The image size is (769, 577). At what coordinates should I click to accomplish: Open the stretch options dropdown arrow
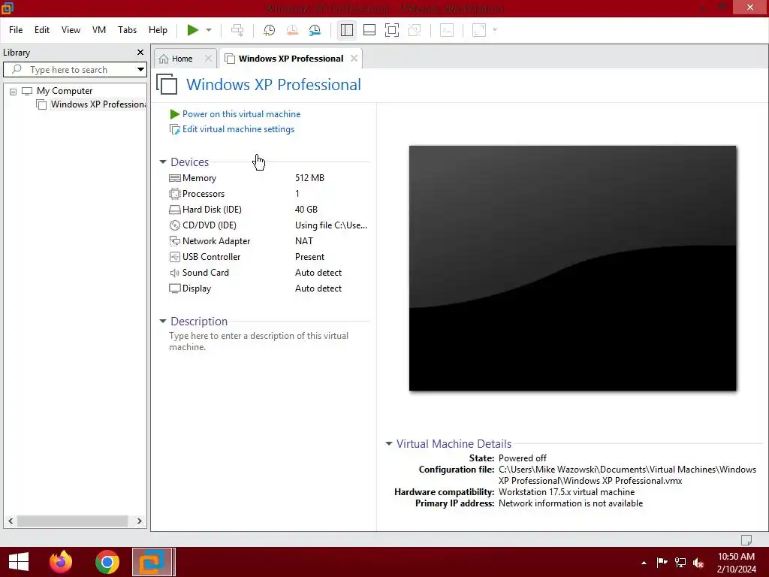(495, 30)
